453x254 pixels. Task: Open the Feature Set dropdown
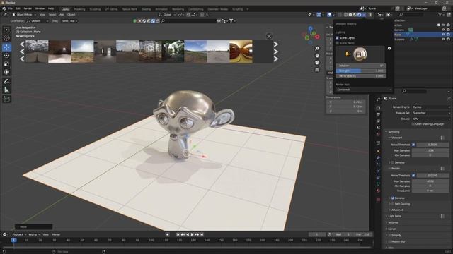pos(431,113)
